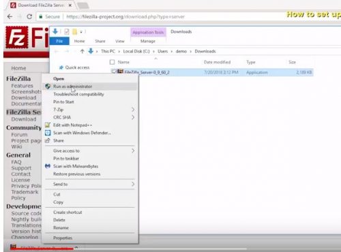This screenshot has width=341, height=252.
Task: Click the Downloads folder icon in address bar
Action: point(91,51)
